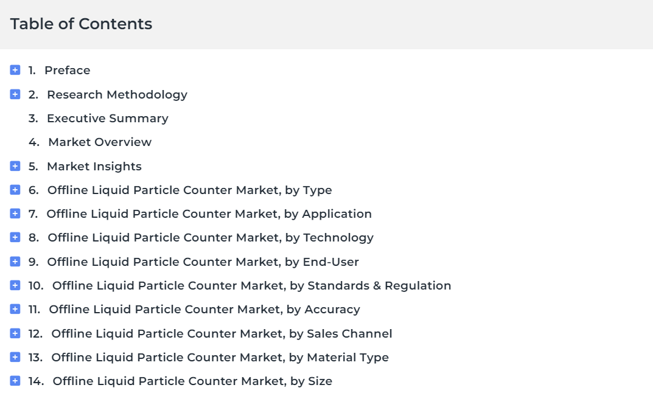Image resolution: width=653 pixels, height=396 pixels.
Task: Click the plus icon beside by Technology
Action: pos(15,237)
